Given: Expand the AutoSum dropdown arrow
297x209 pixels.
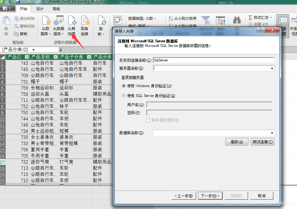Looking at the screenshot, I should tap(271, 18).
